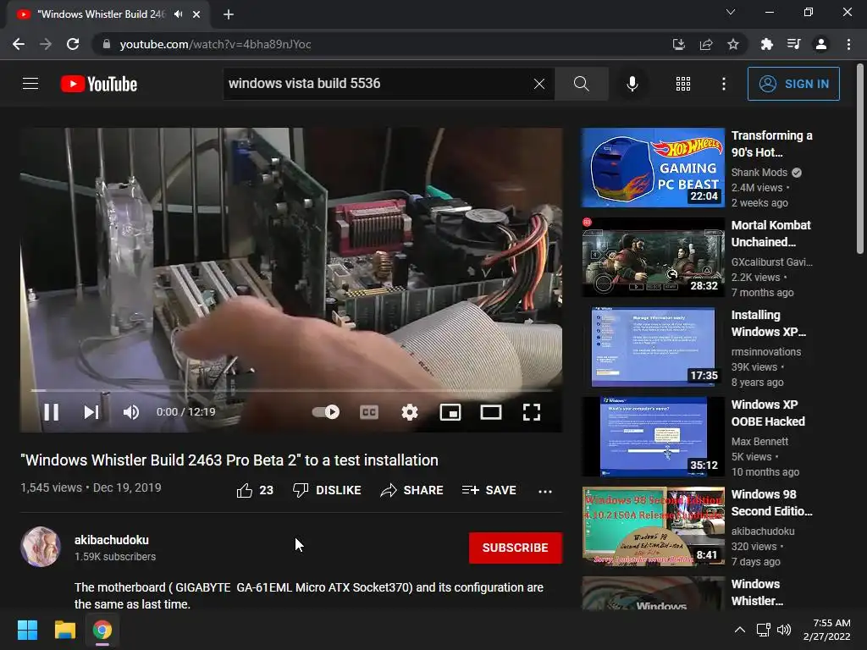Open Mortal Kombat Unchained video title
Viewport: 867px width, 650px height.
771,234
